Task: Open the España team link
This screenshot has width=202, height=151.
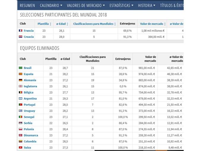Action: (29, 74)
